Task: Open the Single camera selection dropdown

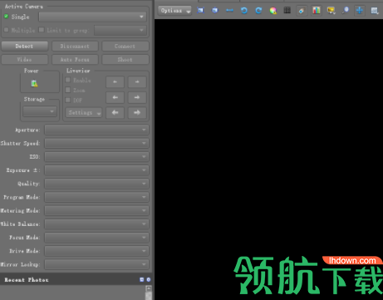Action: (x=92, y=17)
